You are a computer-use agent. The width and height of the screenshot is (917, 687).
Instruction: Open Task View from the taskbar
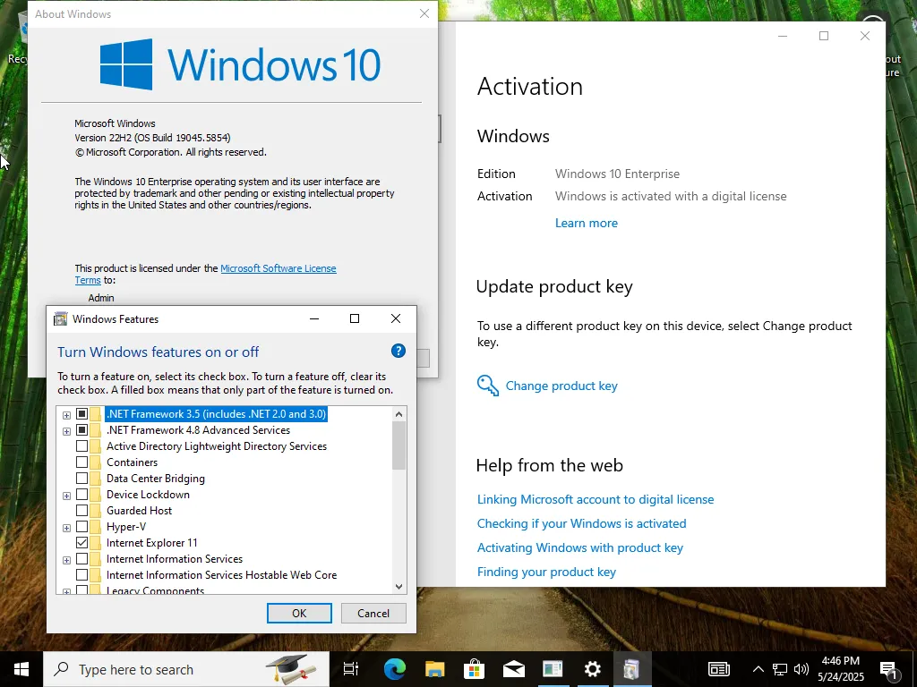coord(351,669)
